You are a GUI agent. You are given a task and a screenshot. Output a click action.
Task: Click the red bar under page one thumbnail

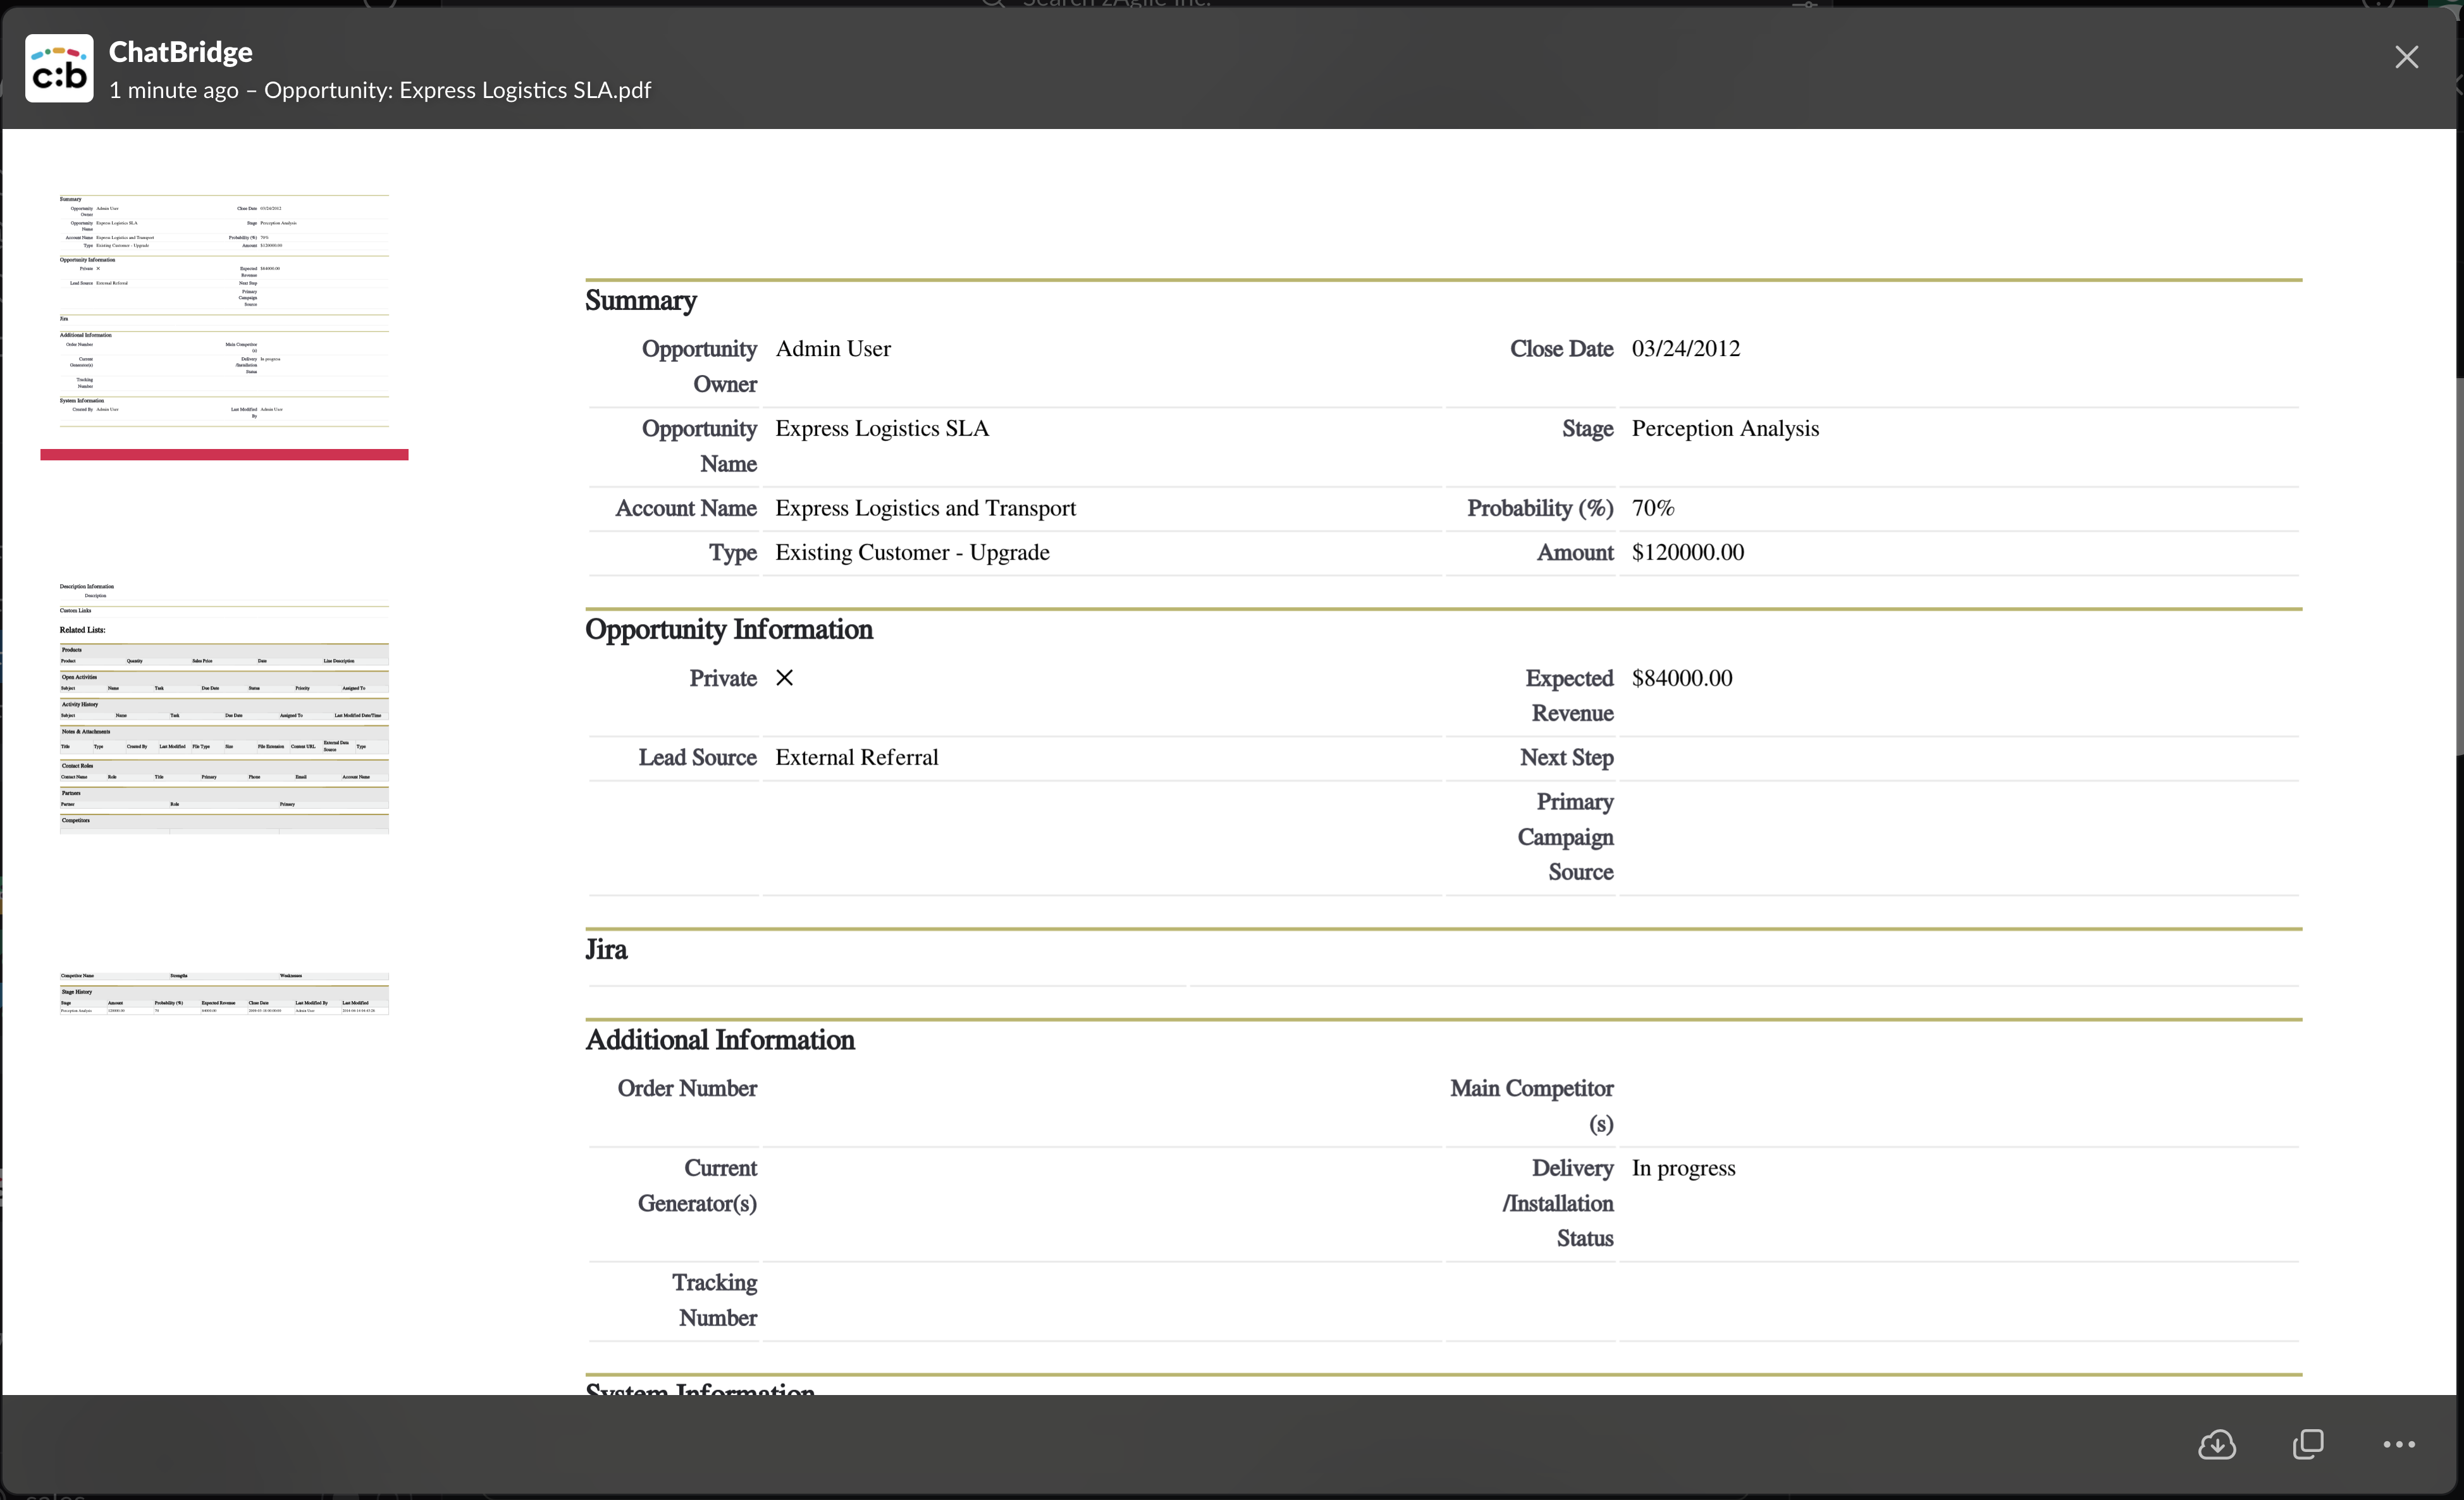coord(224,455)
